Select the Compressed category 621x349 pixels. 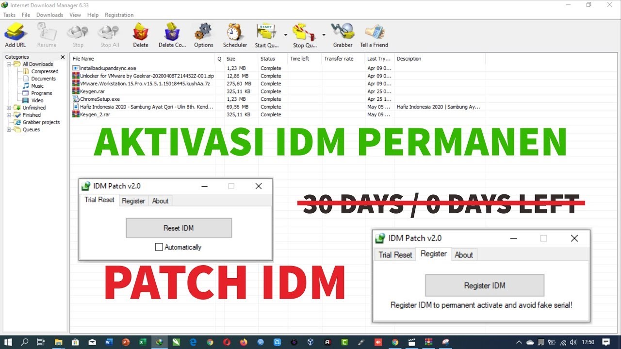point(41,71)
